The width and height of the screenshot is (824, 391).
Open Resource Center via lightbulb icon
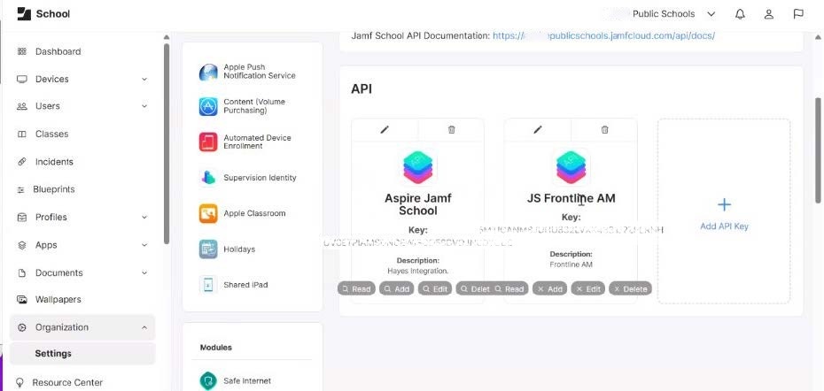click(20, 383)
